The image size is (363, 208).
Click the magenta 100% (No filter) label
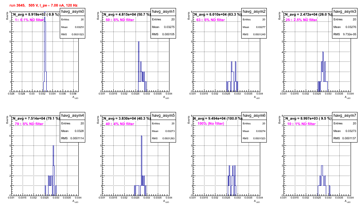(x=211, y=124)
